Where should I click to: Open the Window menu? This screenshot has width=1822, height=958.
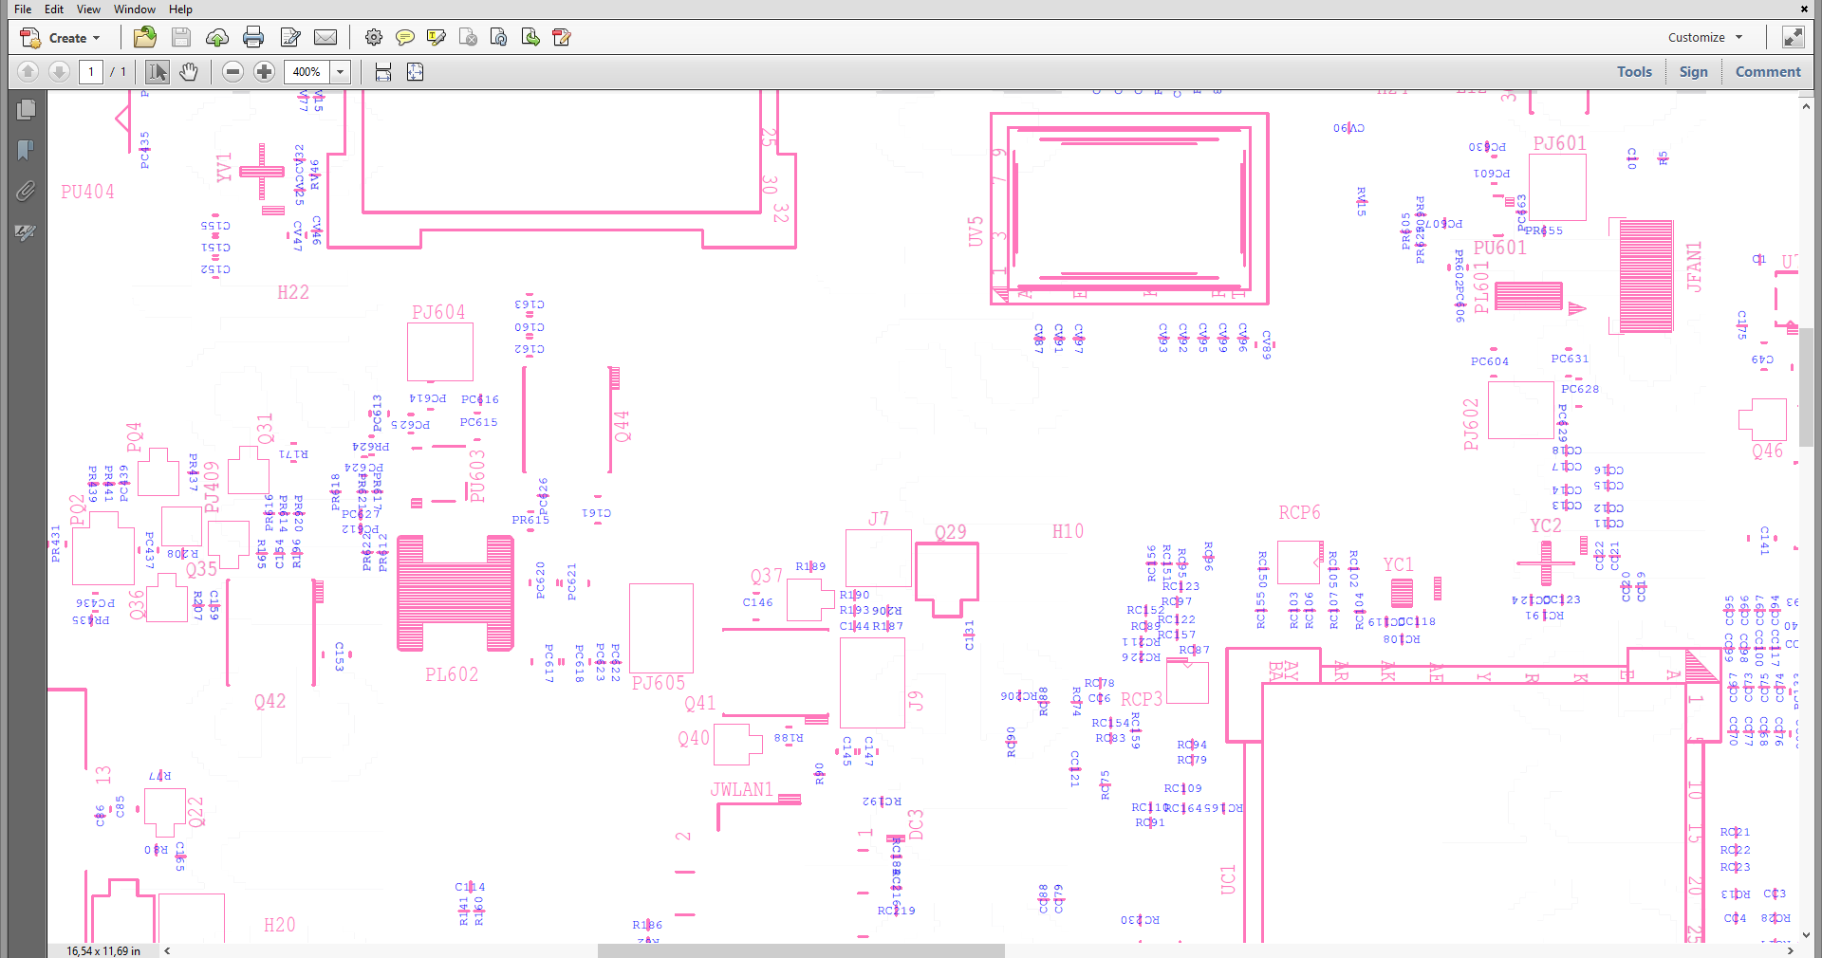[135, 9]
